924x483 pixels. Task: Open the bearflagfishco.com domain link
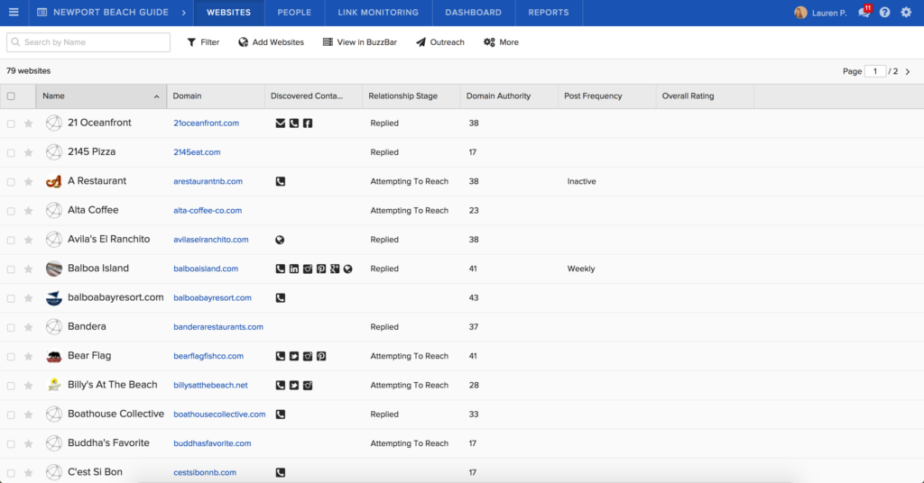[208, 356]
